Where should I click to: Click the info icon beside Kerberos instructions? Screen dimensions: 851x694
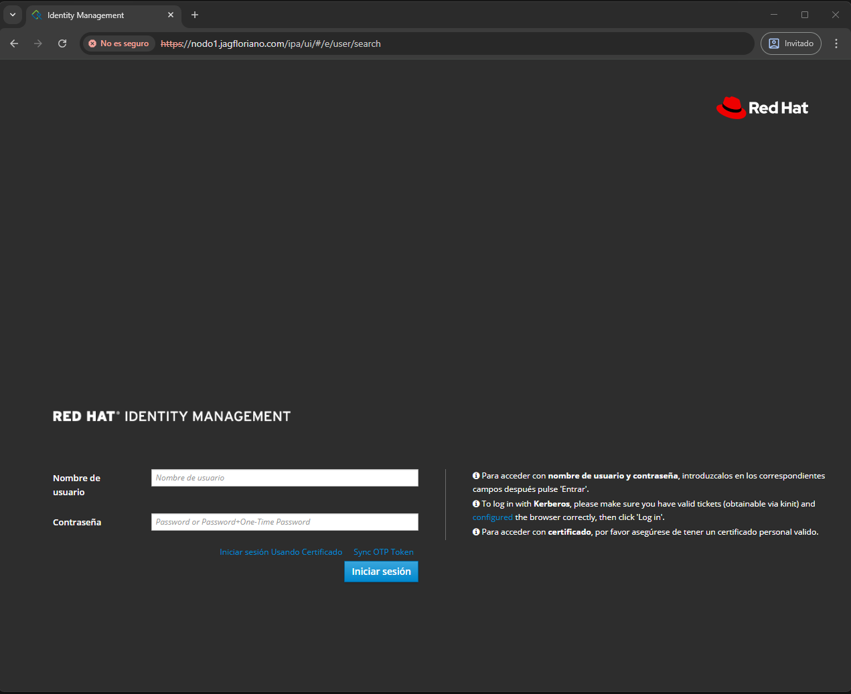[x=476, y=504]
